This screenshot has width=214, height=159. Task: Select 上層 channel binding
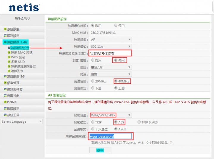[116, 88]
